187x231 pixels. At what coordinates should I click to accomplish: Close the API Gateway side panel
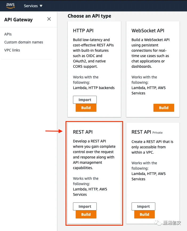(49, 19)
